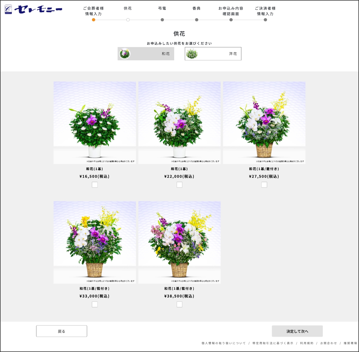Tick the checkbox for ¥22,000 flowers
The width and height of the screenshot is (359, 352).
pyautogui.click(x=179, y=185)
